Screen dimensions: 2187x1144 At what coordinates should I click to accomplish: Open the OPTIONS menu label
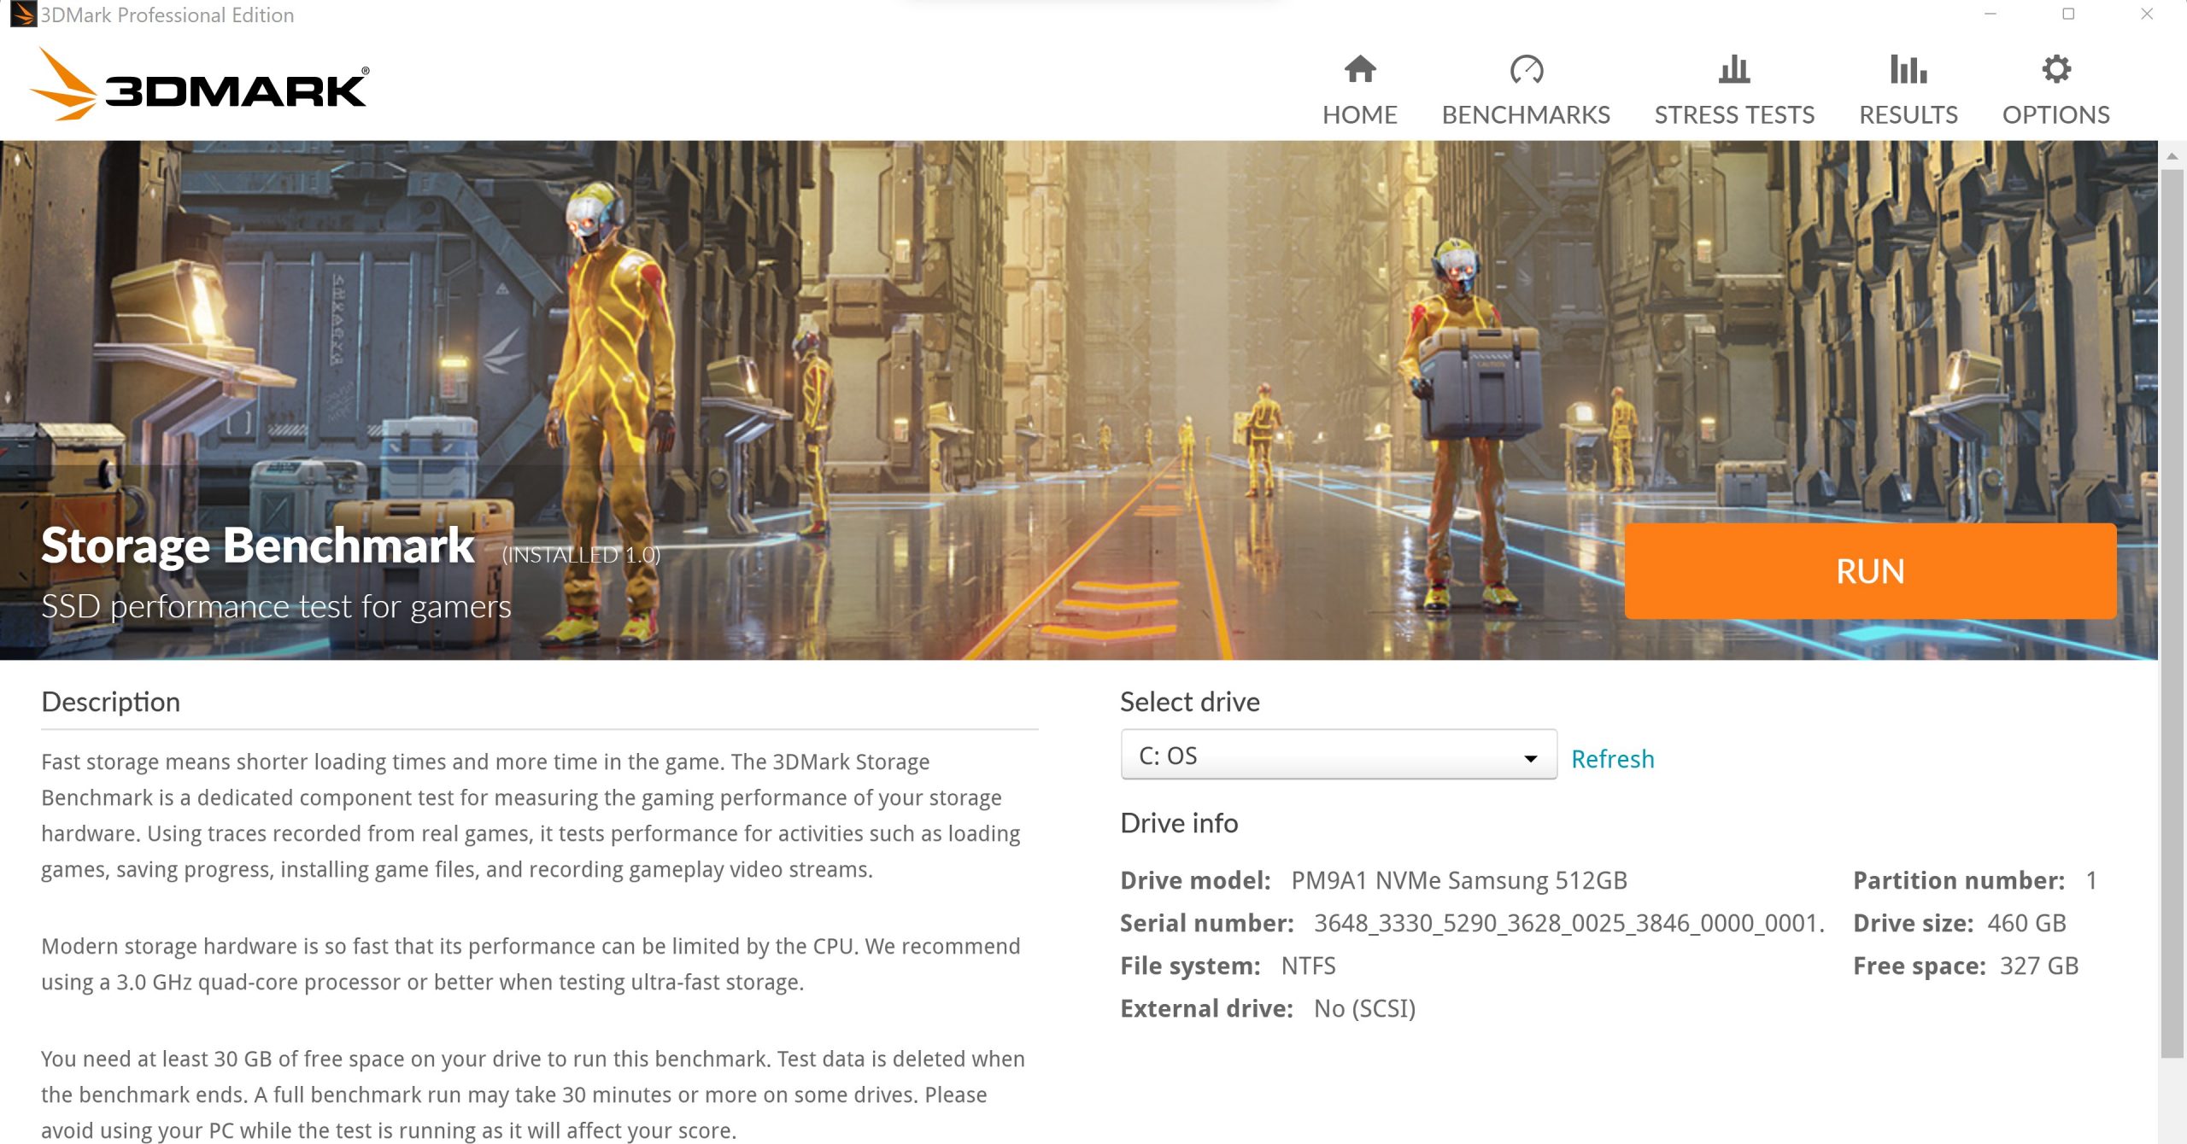point(2055,114)
